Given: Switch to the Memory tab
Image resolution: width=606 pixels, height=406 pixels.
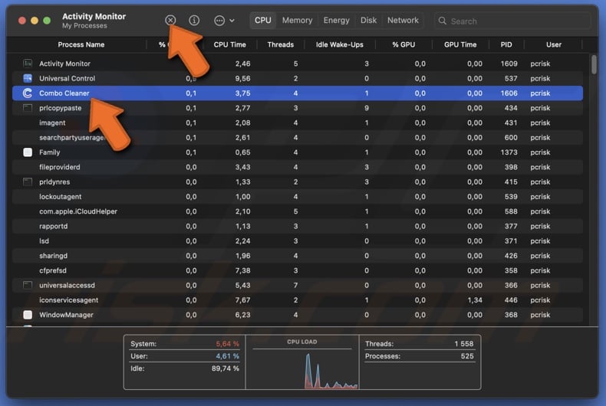Looking at the screenshot, I should click(297, 21).
